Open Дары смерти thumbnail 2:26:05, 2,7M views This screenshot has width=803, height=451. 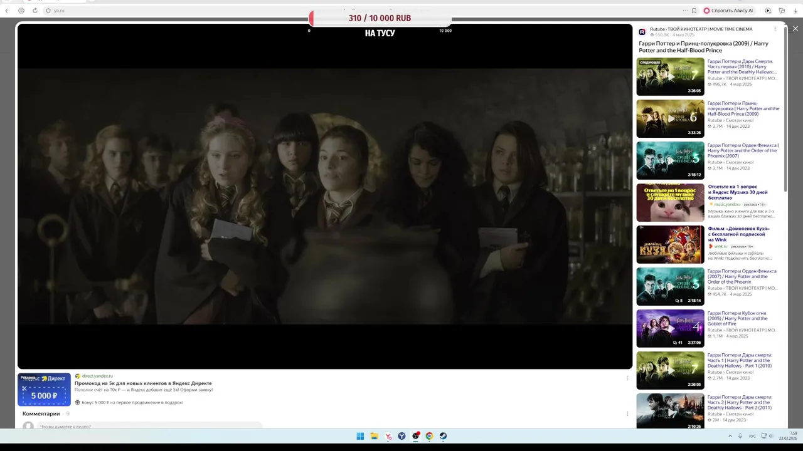(670, 370)
